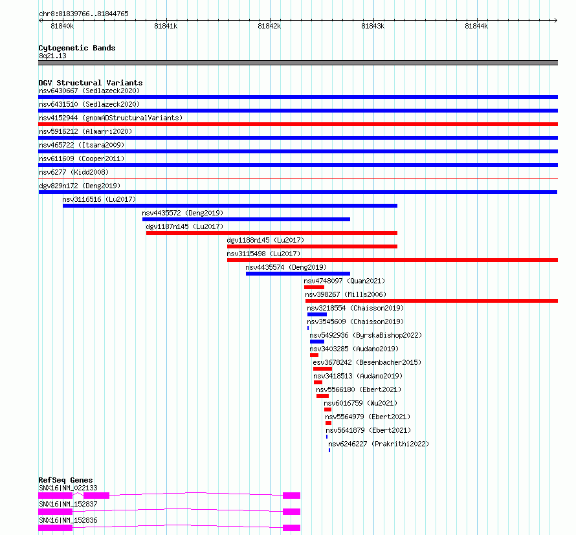Click the Cytogenetic Bands track title
The height and width of the screenshot is (535, 576).
tap(77, 48)
